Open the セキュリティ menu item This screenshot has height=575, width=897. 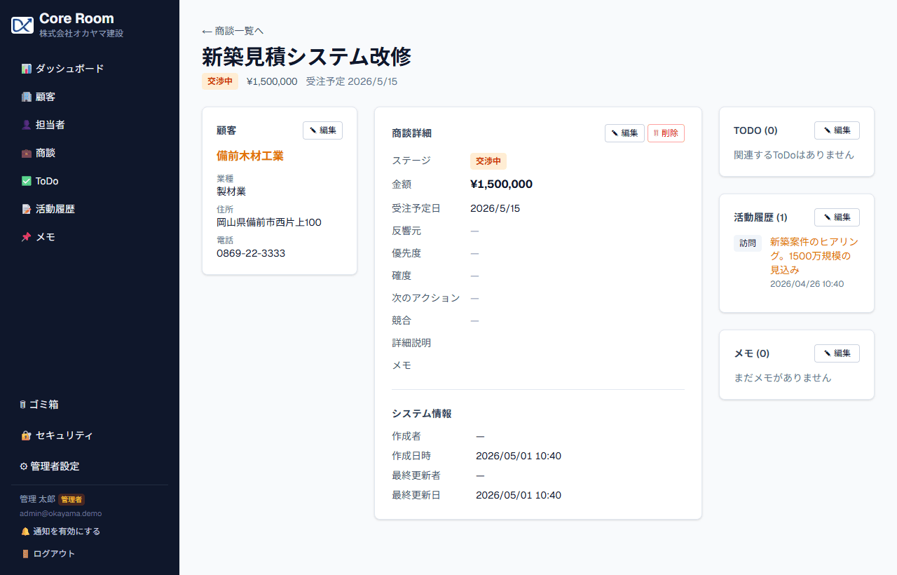click(90, 435)
